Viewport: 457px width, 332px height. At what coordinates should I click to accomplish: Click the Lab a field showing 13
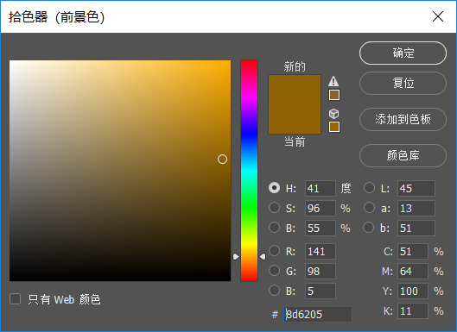point(416,208)
